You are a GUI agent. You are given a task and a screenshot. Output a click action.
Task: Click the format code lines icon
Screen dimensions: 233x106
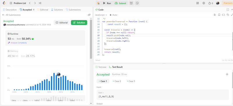coord(215,15)
